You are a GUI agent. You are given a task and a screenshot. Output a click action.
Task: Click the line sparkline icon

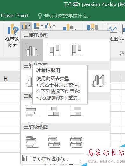pos(111,29)
